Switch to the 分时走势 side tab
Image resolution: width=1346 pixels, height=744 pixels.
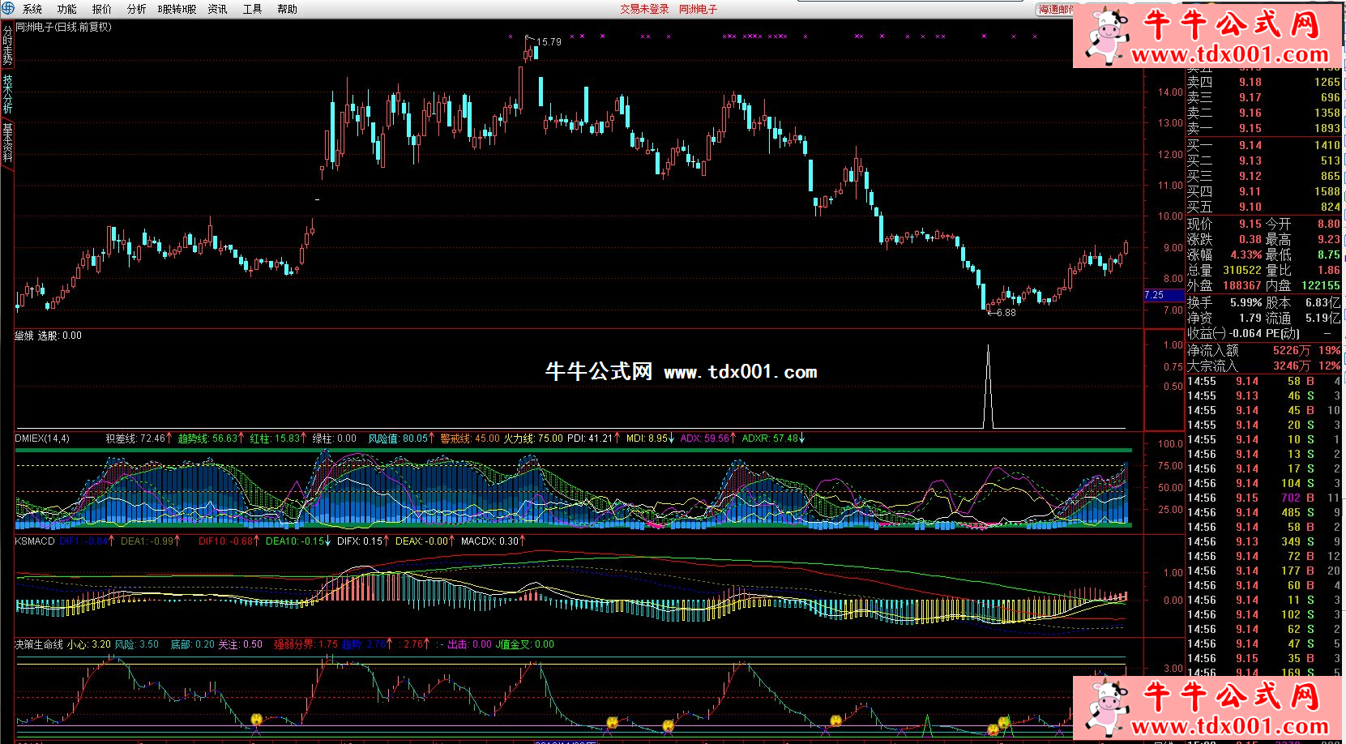pos(7,45)
